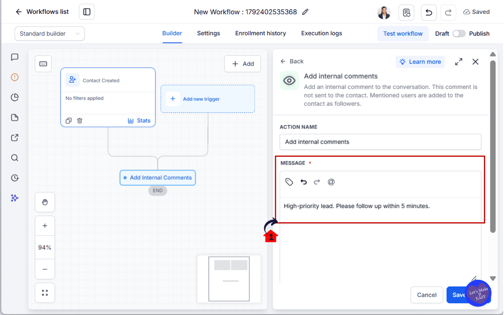Click into the message text area
Viewport: 504px width, 315px height.
381,239
